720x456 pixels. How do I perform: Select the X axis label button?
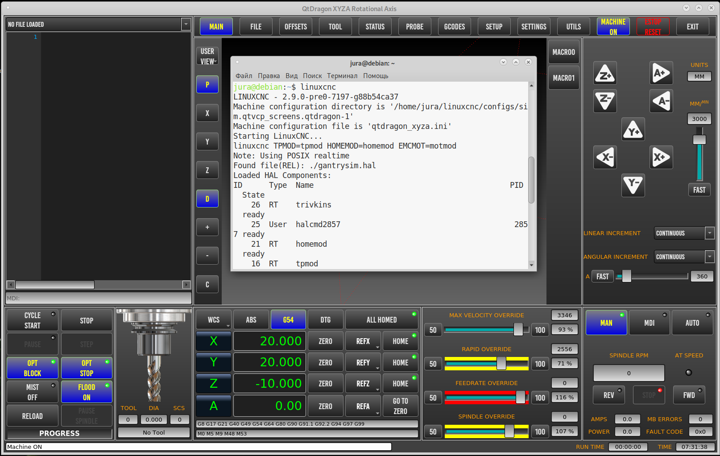[x=214, y=341]
